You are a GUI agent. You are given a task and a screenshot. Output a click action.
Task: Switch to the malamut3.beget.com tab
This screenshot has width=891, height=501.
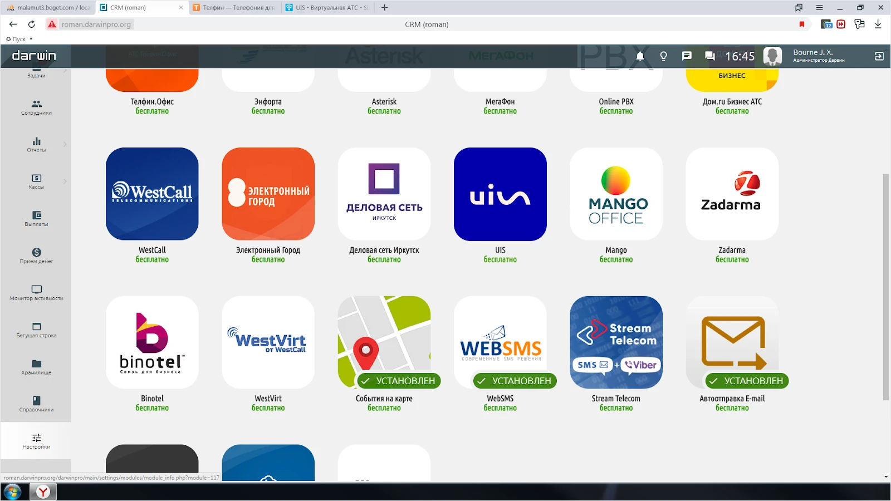point(48,8)
